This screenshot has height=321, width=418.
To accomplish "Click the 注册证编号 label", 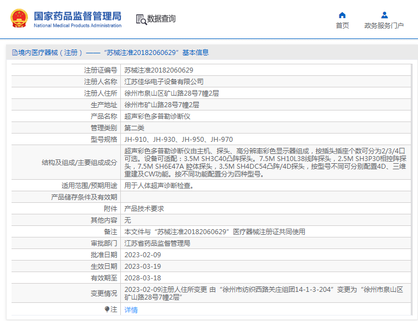I will [x=101, y=70].
